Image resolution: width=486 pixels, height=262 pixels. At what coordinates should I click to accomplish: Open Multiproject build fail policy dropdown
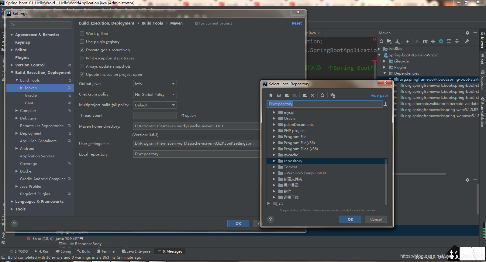point(155,105)
